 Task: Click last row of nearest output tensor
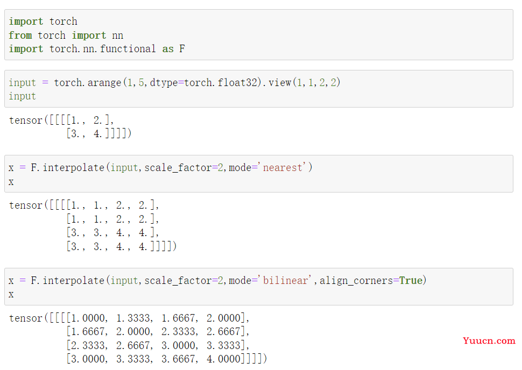click(121, 247)
